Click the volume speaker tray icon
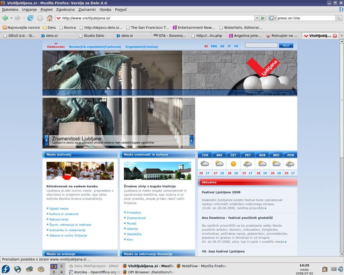 tap(341, 269)
